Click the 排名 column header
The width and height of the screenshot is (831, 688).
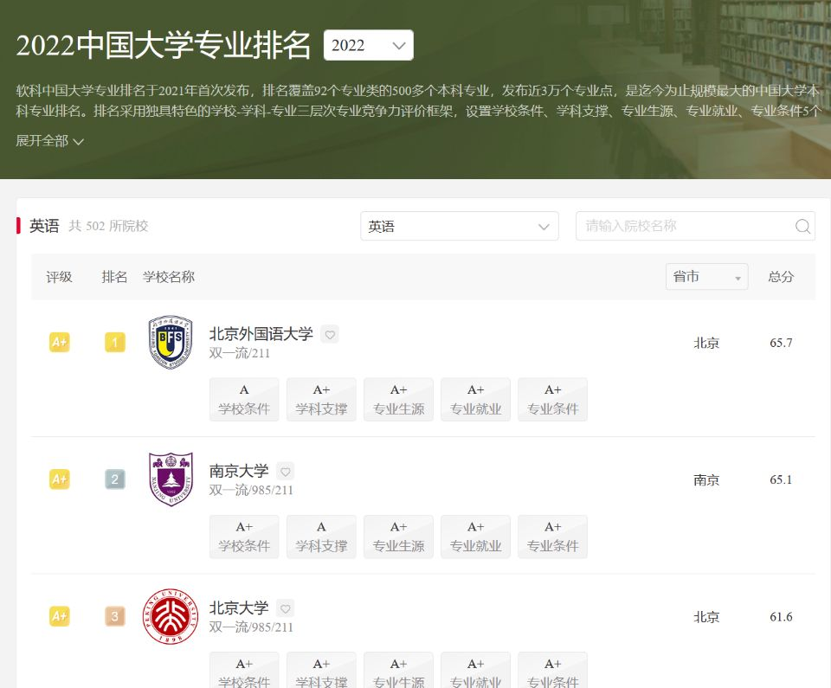tap(114, 277)
